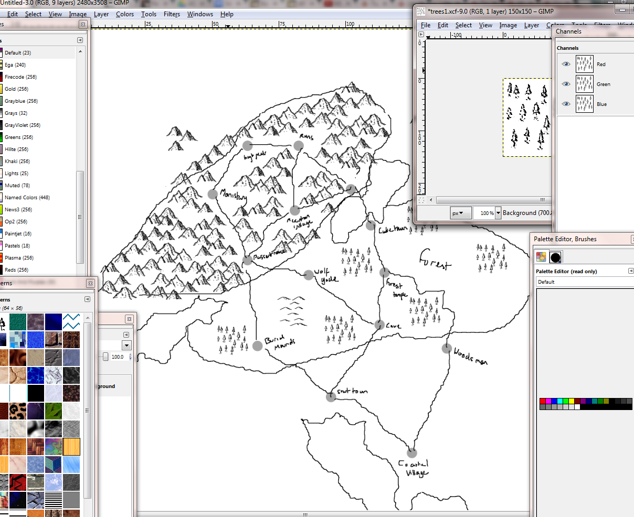The width and height of the screenshot is (634, 517).
Task: Close the Patterns dock panel
Action: 90,283
